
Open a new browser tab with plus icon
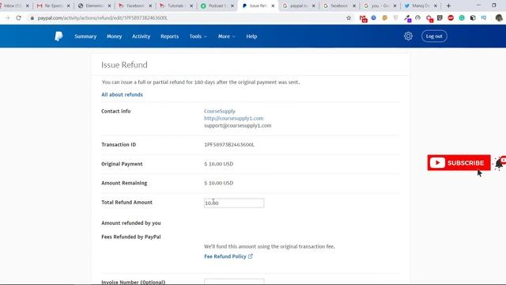(448, 6)
